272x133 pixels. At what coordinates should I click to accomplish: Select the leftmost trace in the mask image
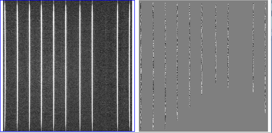point(141,65)
